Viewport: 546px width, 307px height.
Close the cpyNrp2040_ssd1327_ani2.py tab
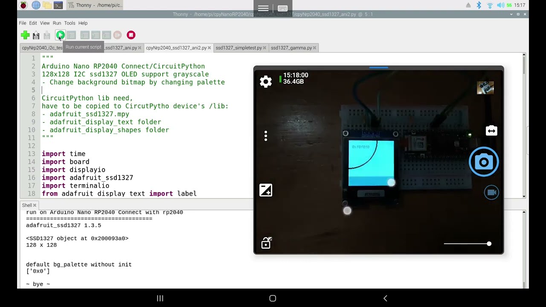click(x=209, y=48)
